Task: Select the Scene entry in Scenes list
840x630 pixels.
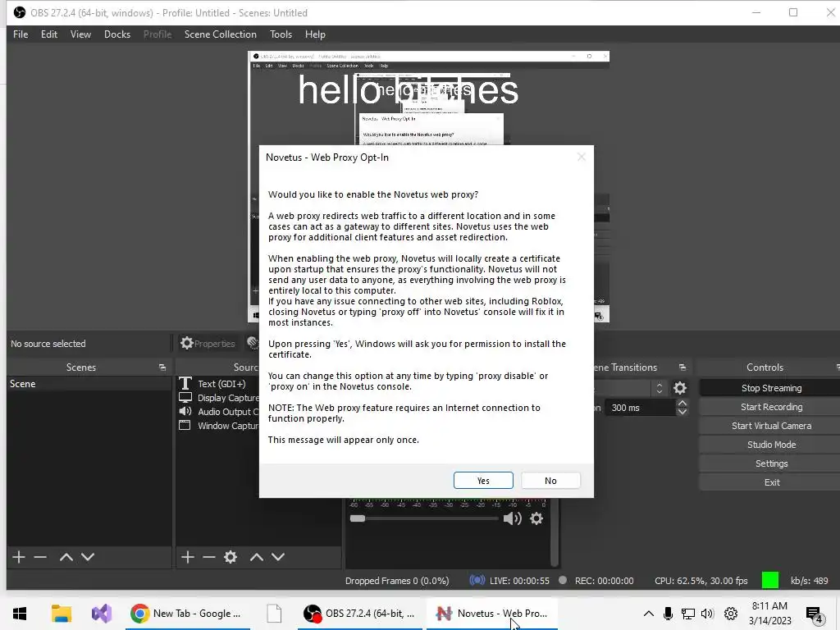Action: coord(89,384)
